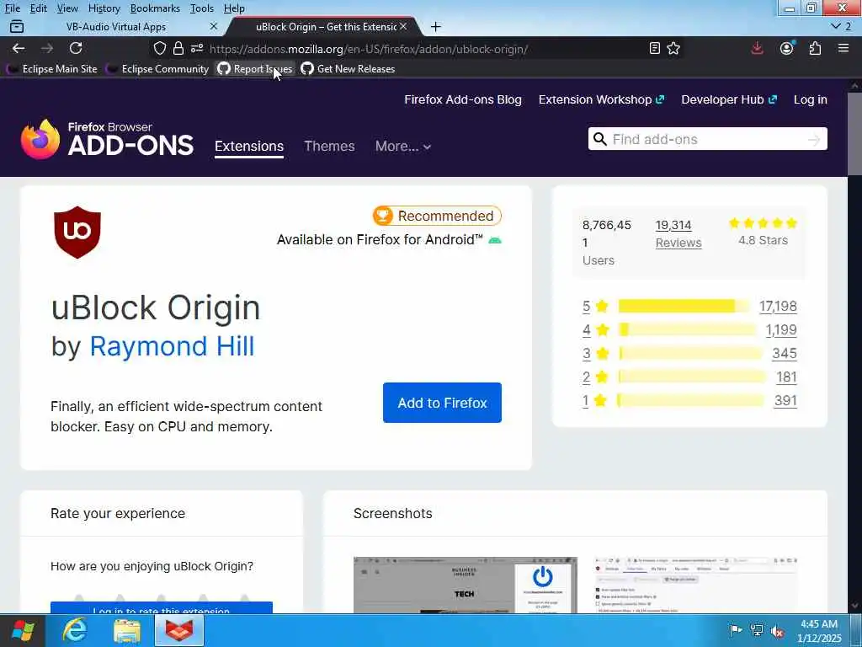Image resolution: width=862 pixels, height=647 pixels.
Task: Open the Edit menu
Action: [38, 8]
